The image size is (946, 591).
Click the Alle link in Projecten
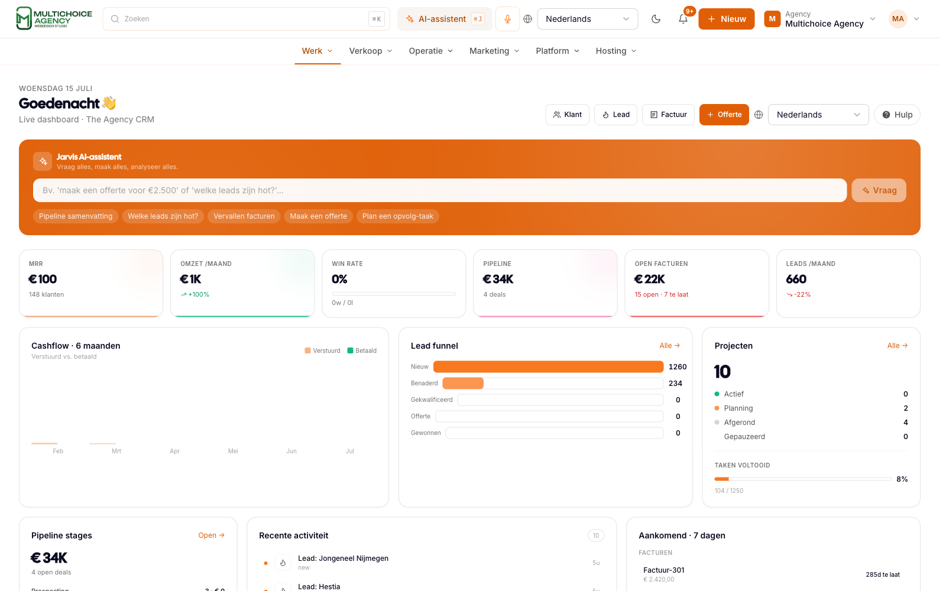898,346
